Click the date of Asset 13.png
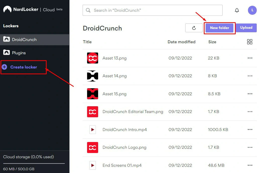 pos(180,58)
